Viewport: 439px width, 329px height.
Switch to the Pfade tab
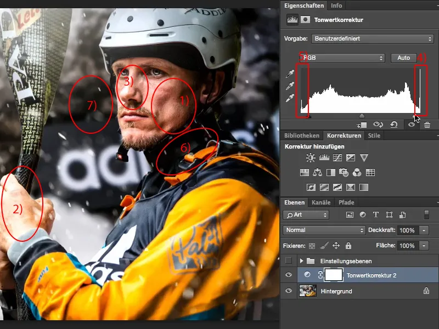(x=346, y=202)
